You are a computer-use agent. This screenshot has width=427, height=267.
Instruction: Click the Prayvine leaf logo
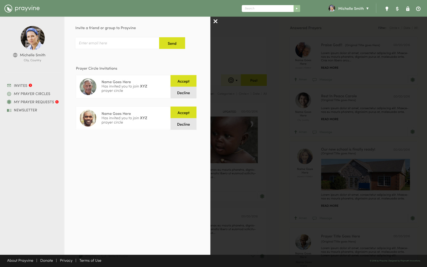[8, 8]
